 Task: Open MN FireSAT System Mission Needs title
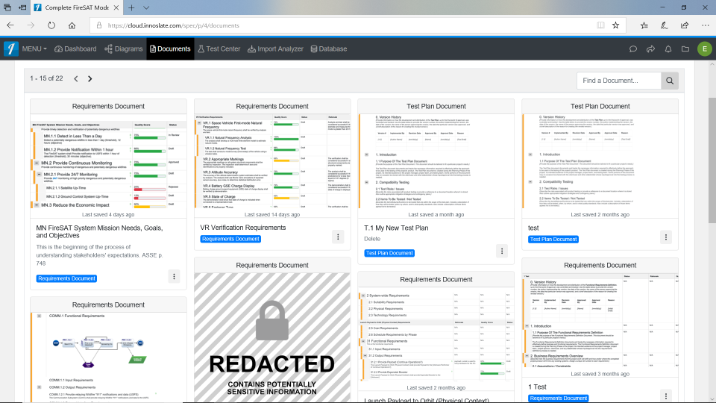click(x=99, y=231)
